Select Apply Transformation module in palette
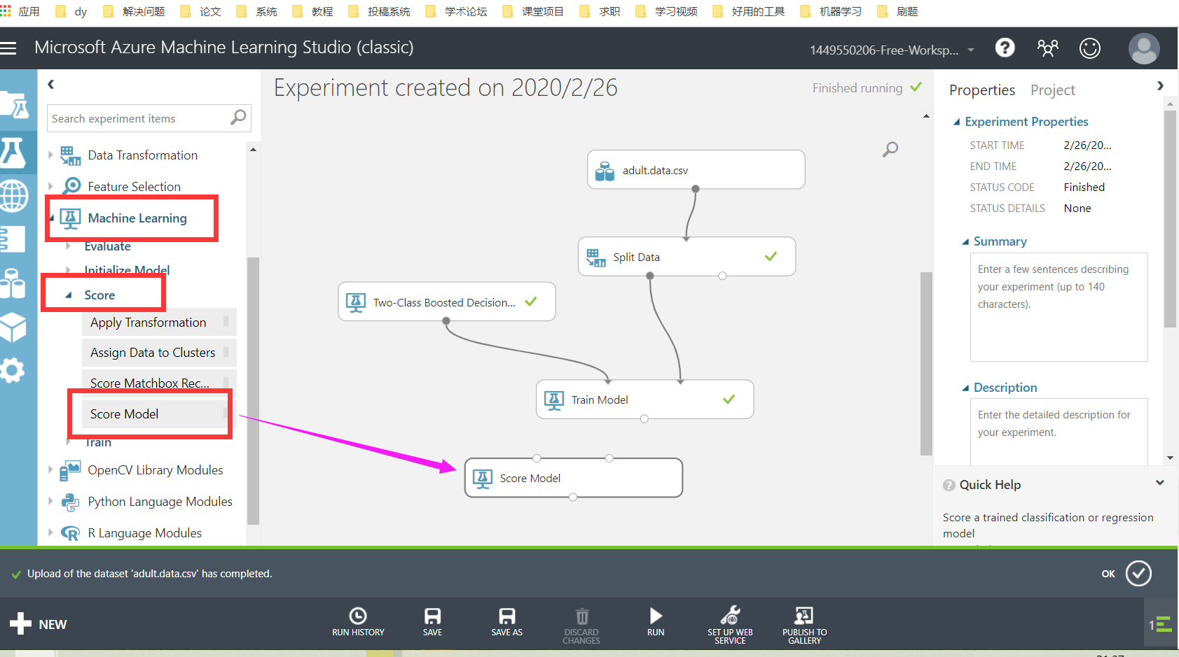The width and height of the screenshot is (1179, 657). pyautogui.click(x=159, y=323)
